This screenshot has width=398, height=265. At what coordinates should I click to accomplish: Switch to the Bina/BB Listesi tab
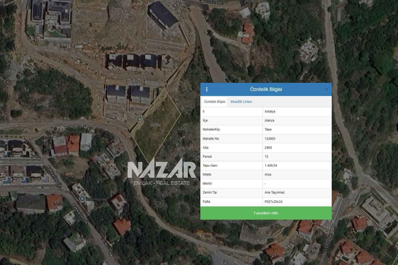pos(241,102)
